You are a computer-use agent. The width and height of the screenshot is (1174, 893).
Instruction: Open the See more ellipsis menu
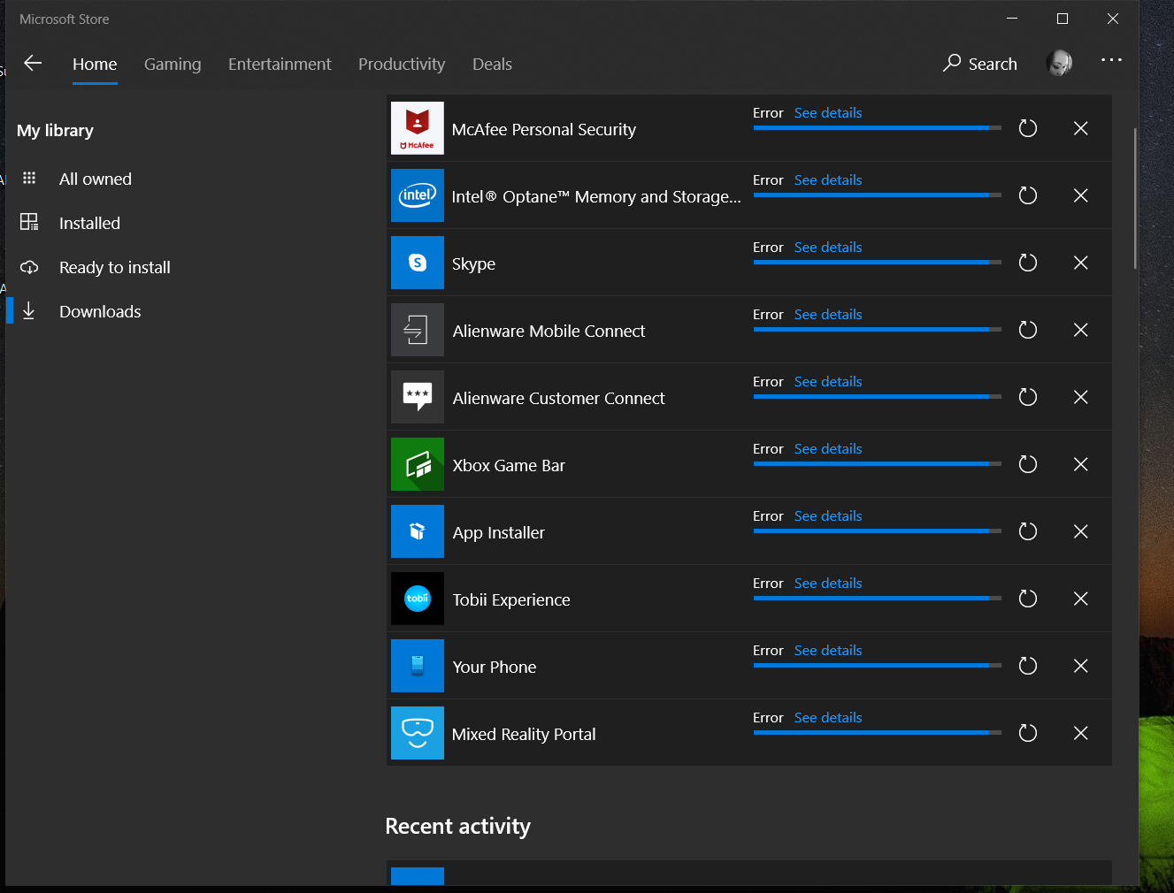(1111, 60)
